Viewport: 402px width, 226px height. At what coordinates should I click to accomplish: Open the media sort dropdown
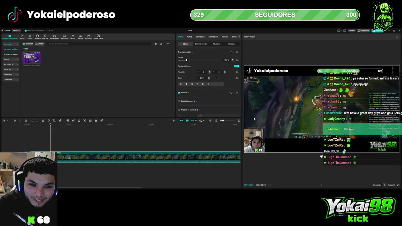[162, 44]
